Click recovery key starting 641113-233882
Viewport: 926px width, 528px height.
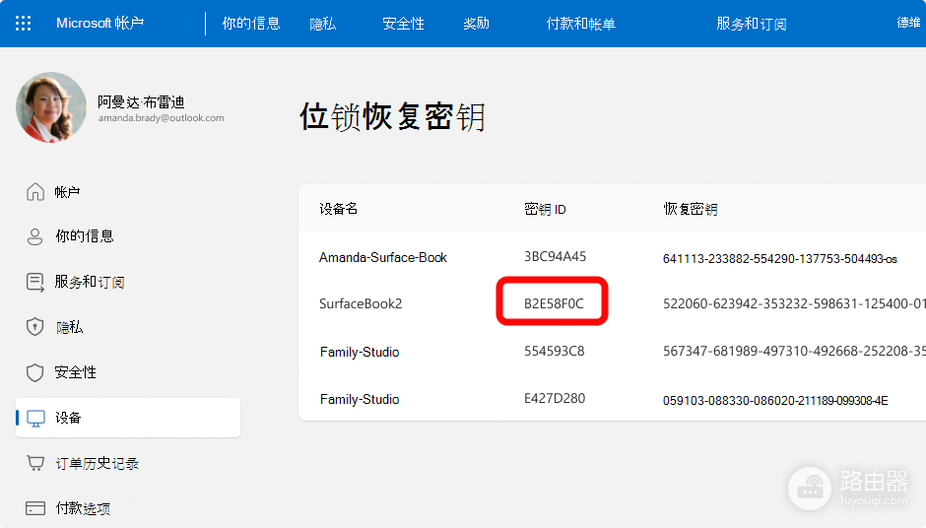click(x=779, y=259)
